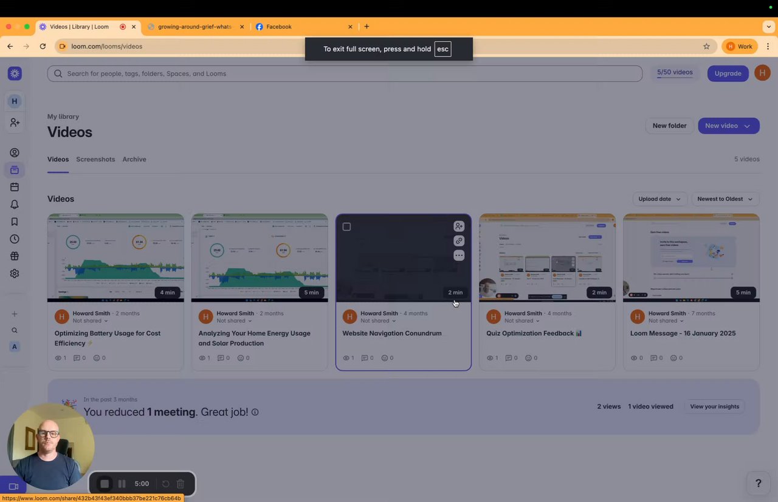The width and height of the screenshot is (778, 502).
Task: Bookmark this page with the star icon
Action: coord(706,46)
